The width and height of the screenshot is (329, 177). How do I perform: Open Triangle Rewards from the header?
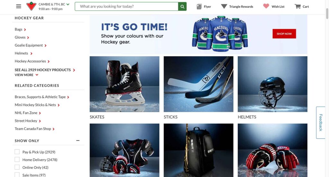[x=237, y=6]
